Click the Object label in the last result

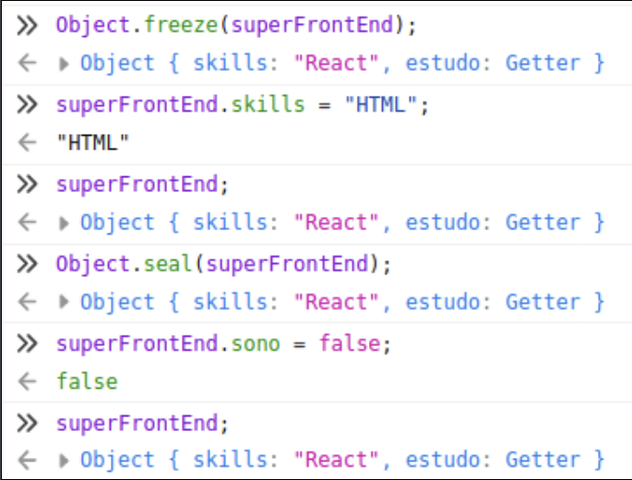[x=117, y=460]
